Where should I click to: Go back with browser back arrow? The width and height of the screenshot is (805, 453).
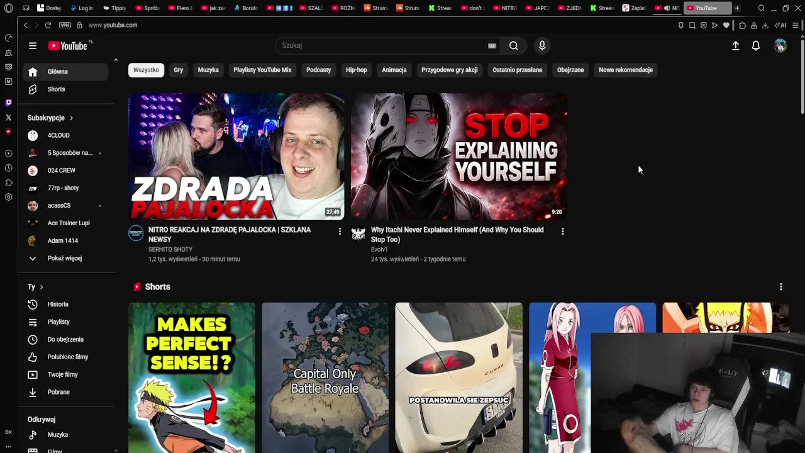25,25
